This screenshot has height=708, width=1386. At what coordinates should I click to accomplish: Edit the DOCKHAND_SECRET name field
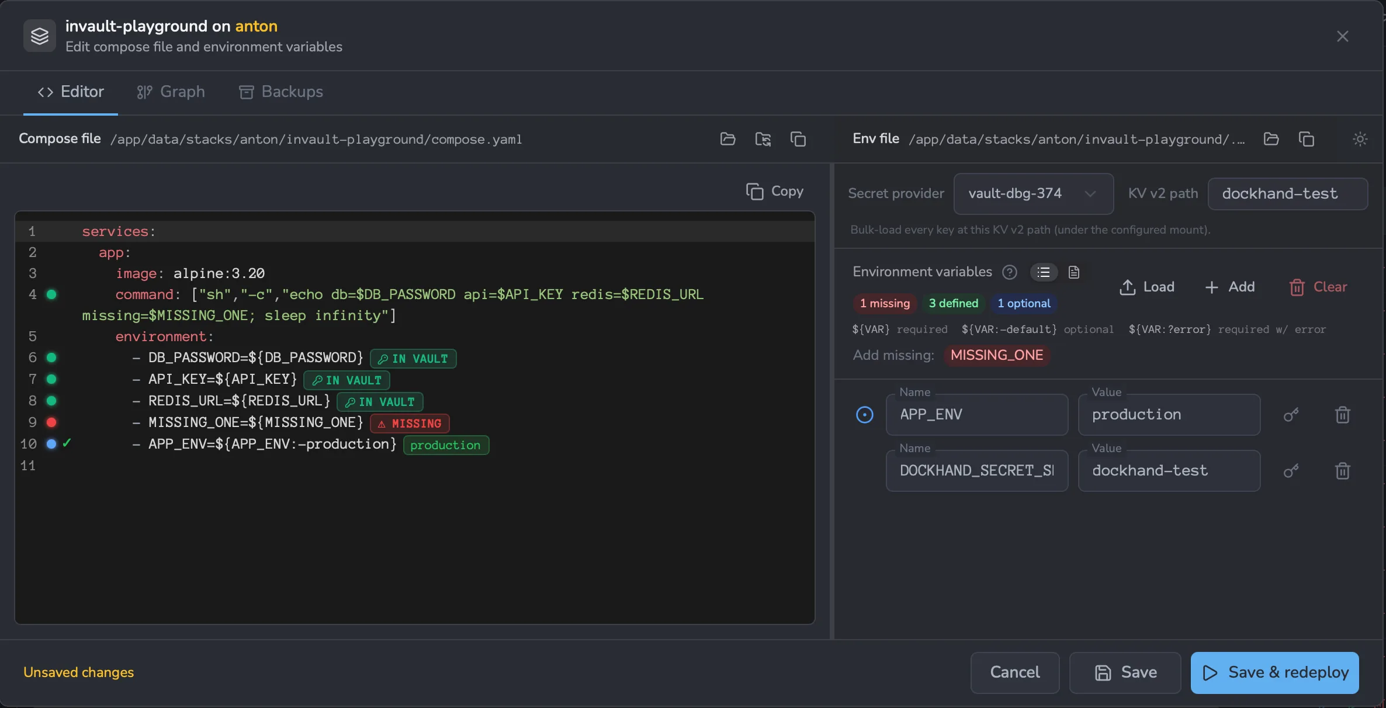click(x=977, y=471)
